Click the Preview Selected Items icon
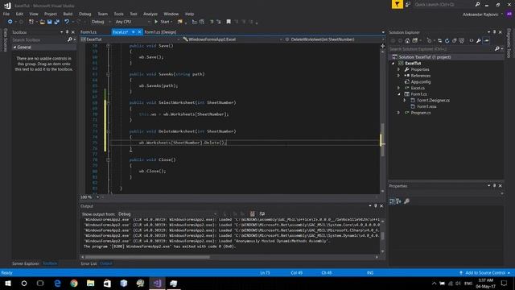This screenshot has height=290, width=515. (486, 41)
